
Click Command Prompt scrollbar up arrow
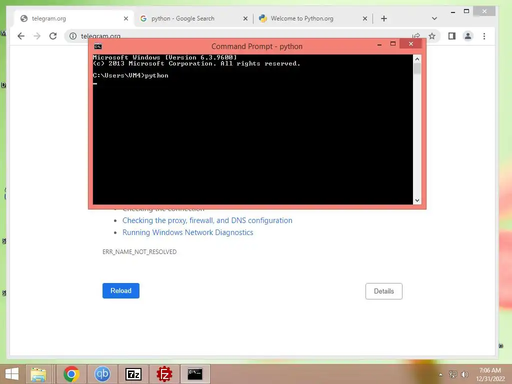pyautogui.click(x=417, y=59)
